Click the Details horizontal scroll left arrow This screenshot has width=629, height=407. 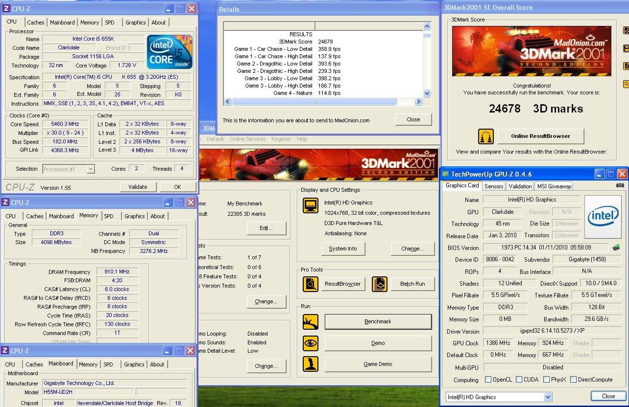[228, 102]
